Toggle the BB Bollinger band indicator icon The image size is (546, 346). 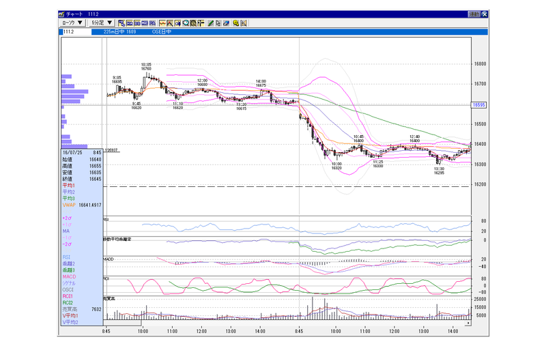(137, 23)
